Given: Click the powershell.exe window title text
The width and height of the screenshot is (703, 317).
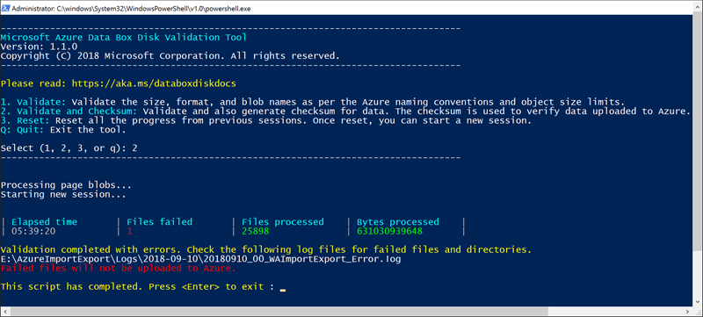Looking at the screenshot, I should tap(133, 8).
